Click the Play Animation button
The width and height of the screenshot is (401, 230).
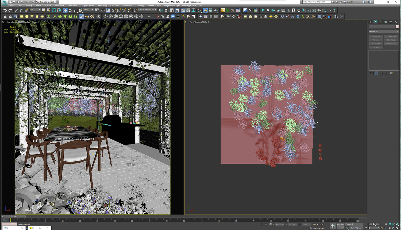pyautogui.click(x=374, y=224)
